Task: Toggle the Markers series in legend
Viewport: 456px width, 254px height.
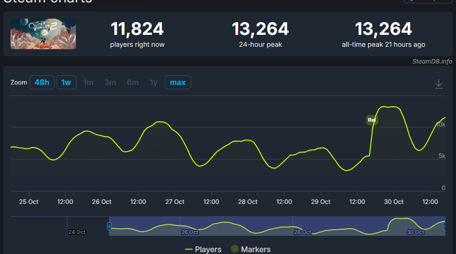Action: [250, 249]
